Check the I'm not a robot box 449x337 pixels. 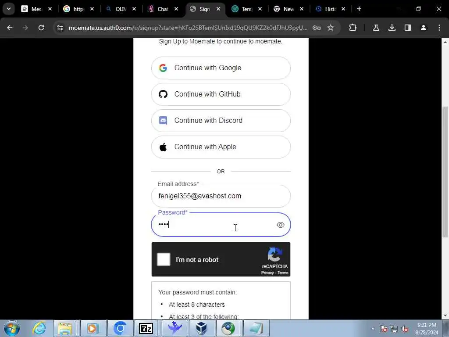pos(164,260)
